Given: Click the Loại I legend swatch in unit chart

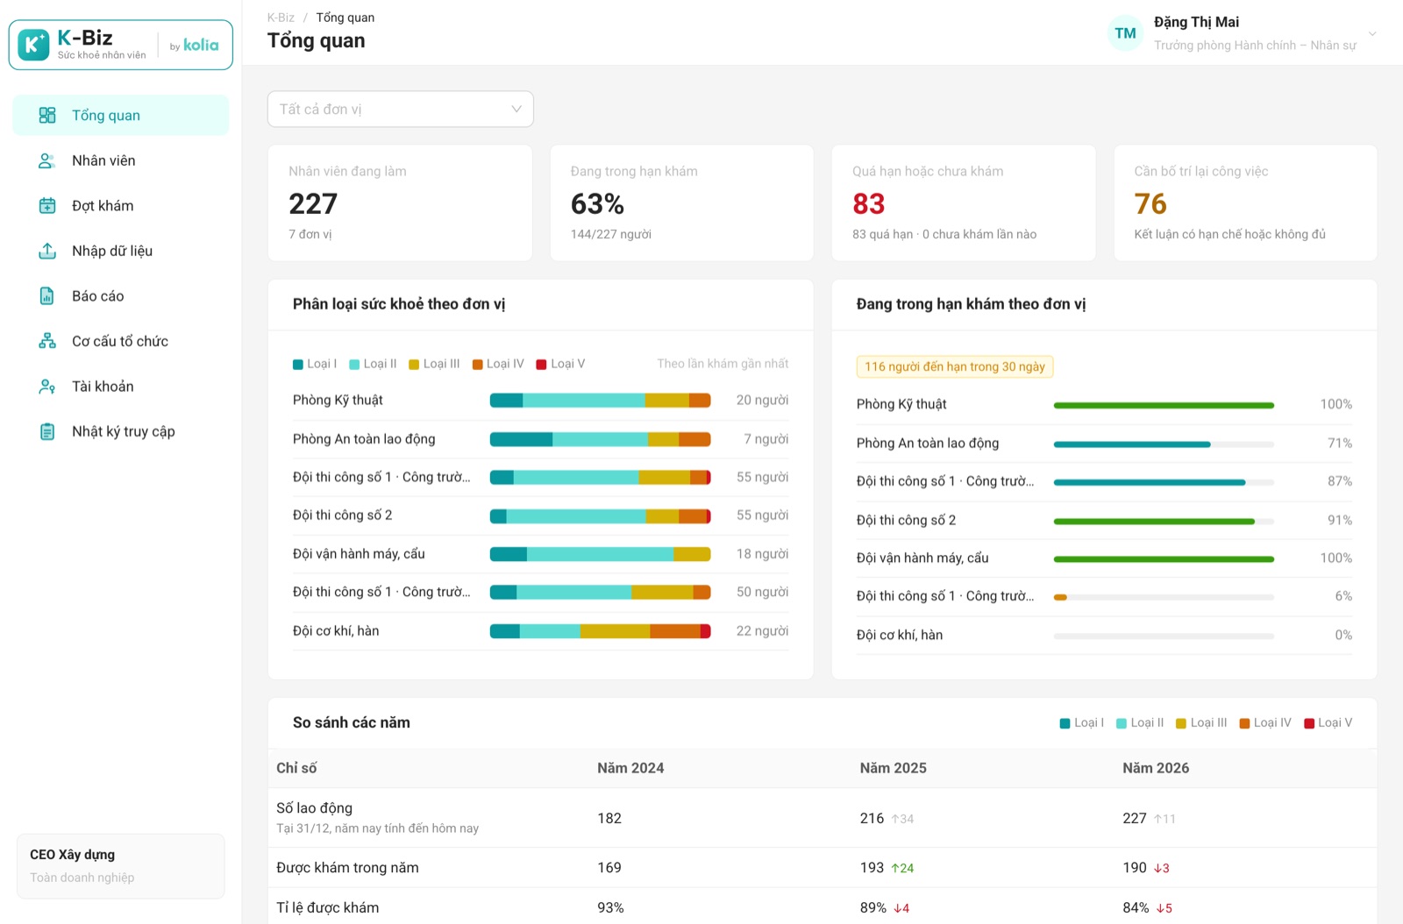Looking at the screenshot, I should pyautogui.click(x=298, y=365).
